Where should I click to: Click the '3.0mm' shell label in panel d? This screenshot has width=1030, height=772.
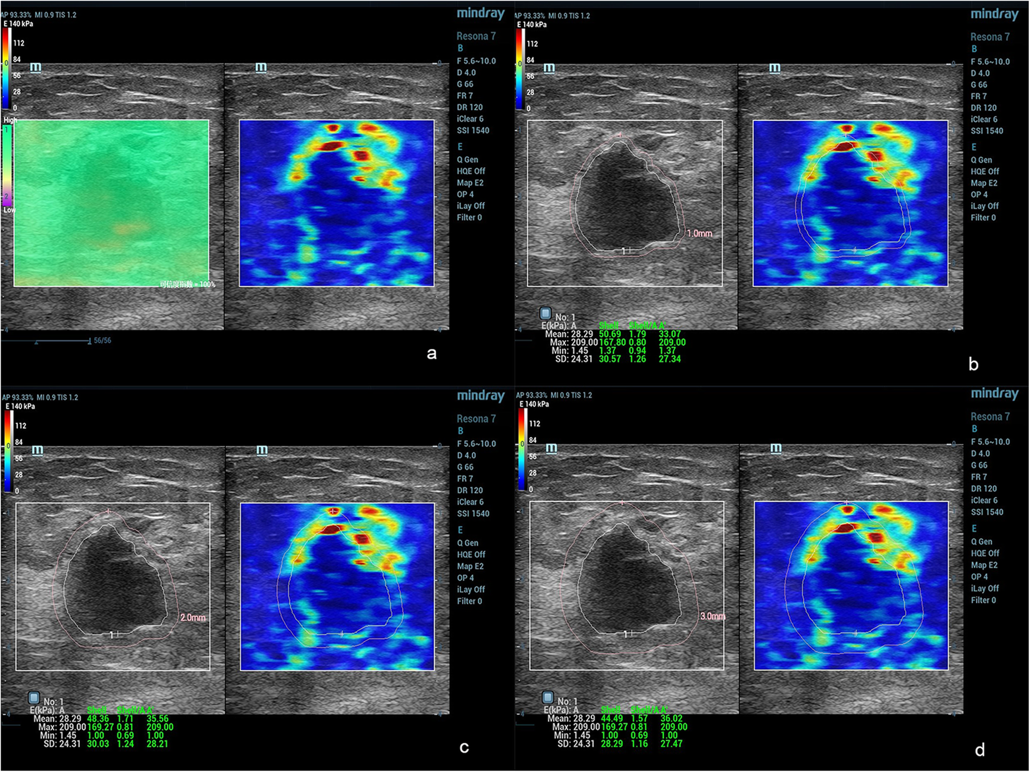pos(712,616)
